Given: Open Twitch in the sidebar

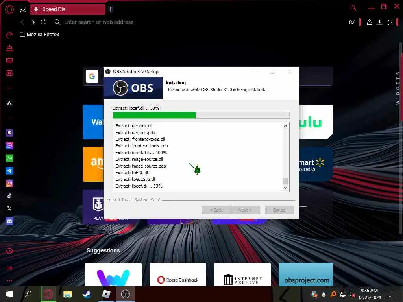Looking at the screenshot, I should [9, 133].
